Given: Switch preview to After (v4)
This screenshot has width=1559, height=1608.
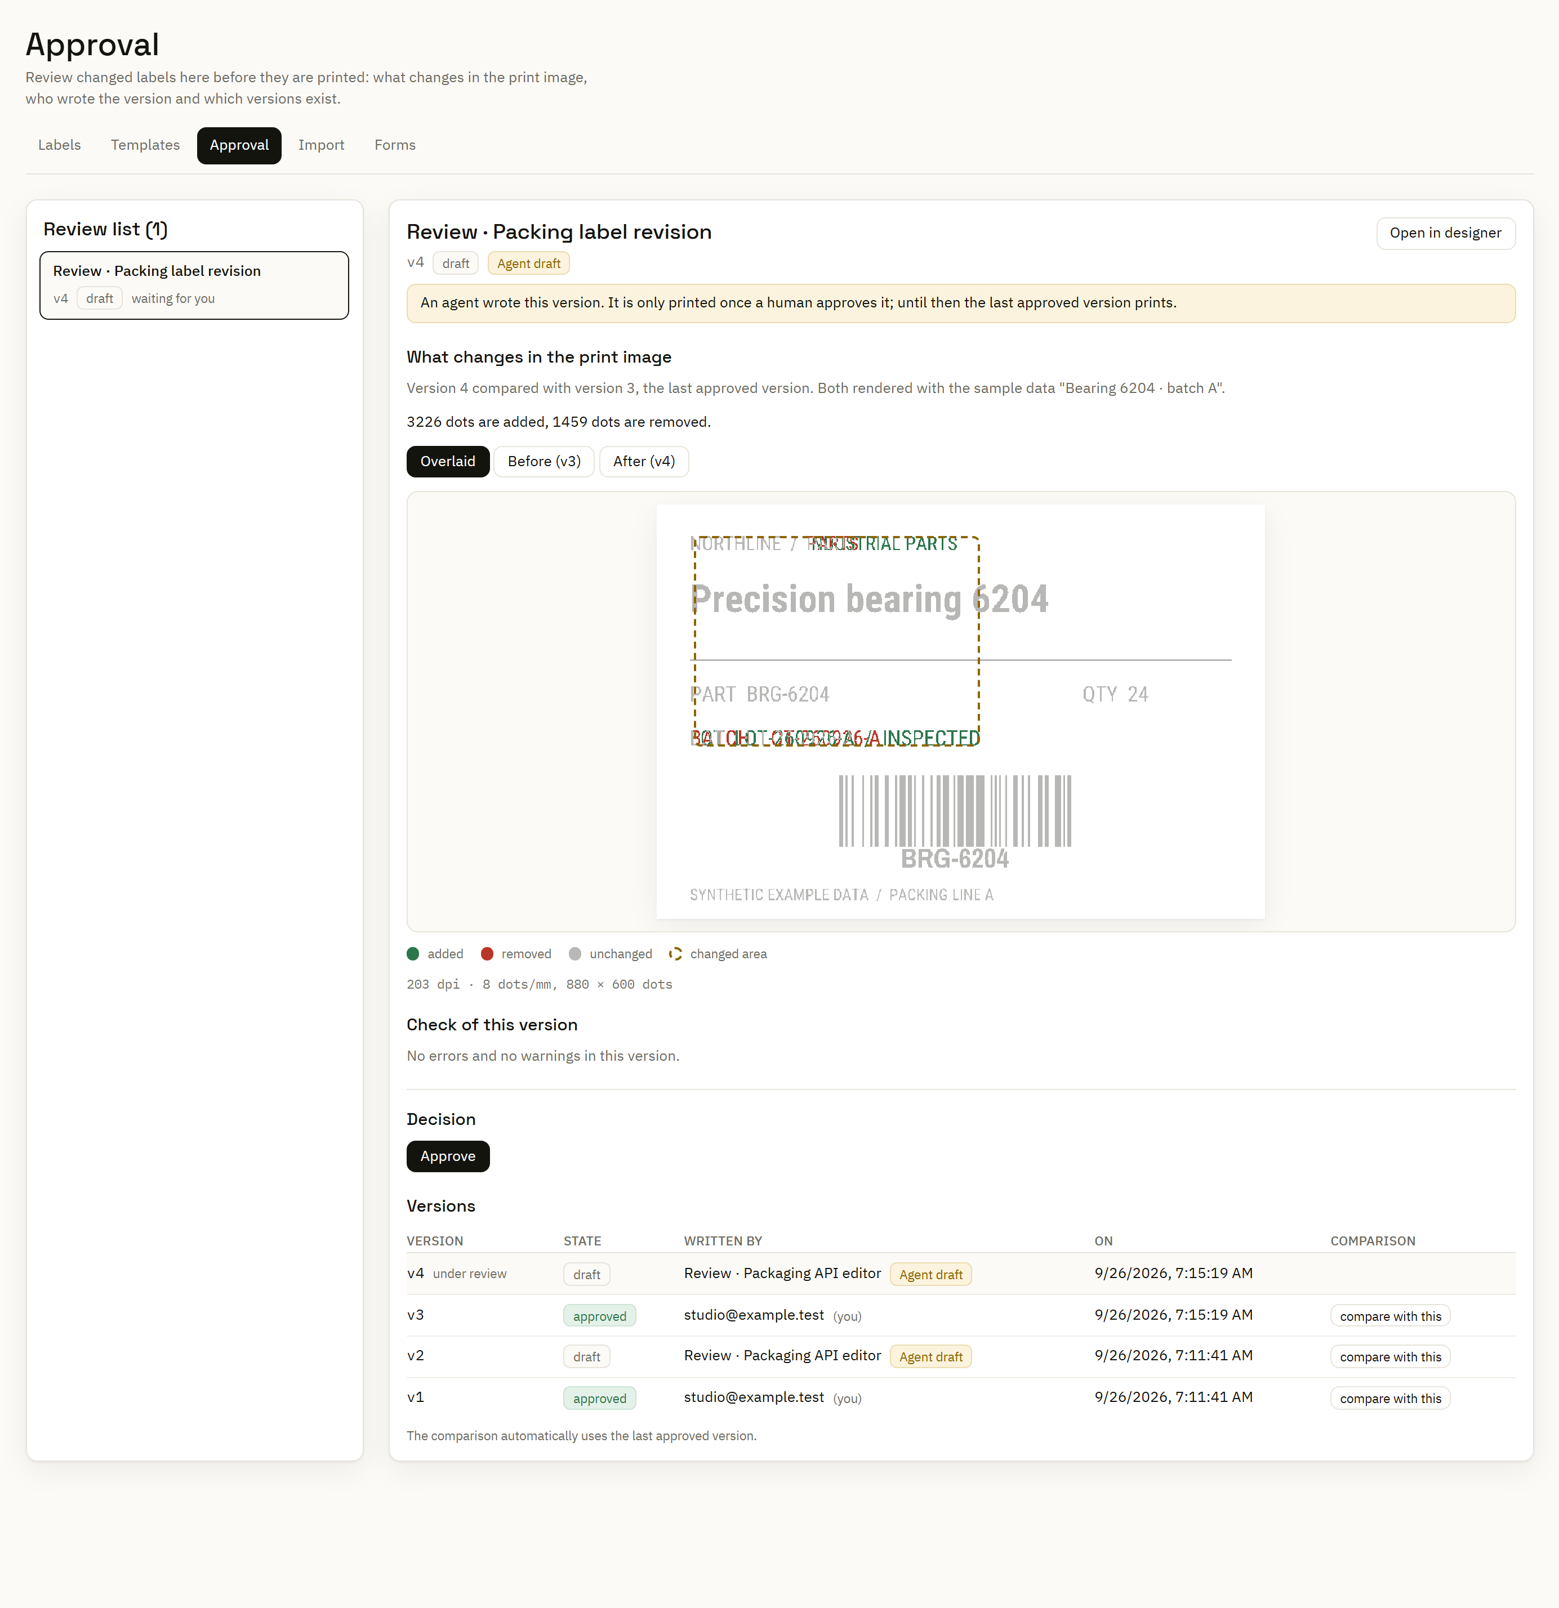Looking at the screenshot, I should tap(644, 461).
